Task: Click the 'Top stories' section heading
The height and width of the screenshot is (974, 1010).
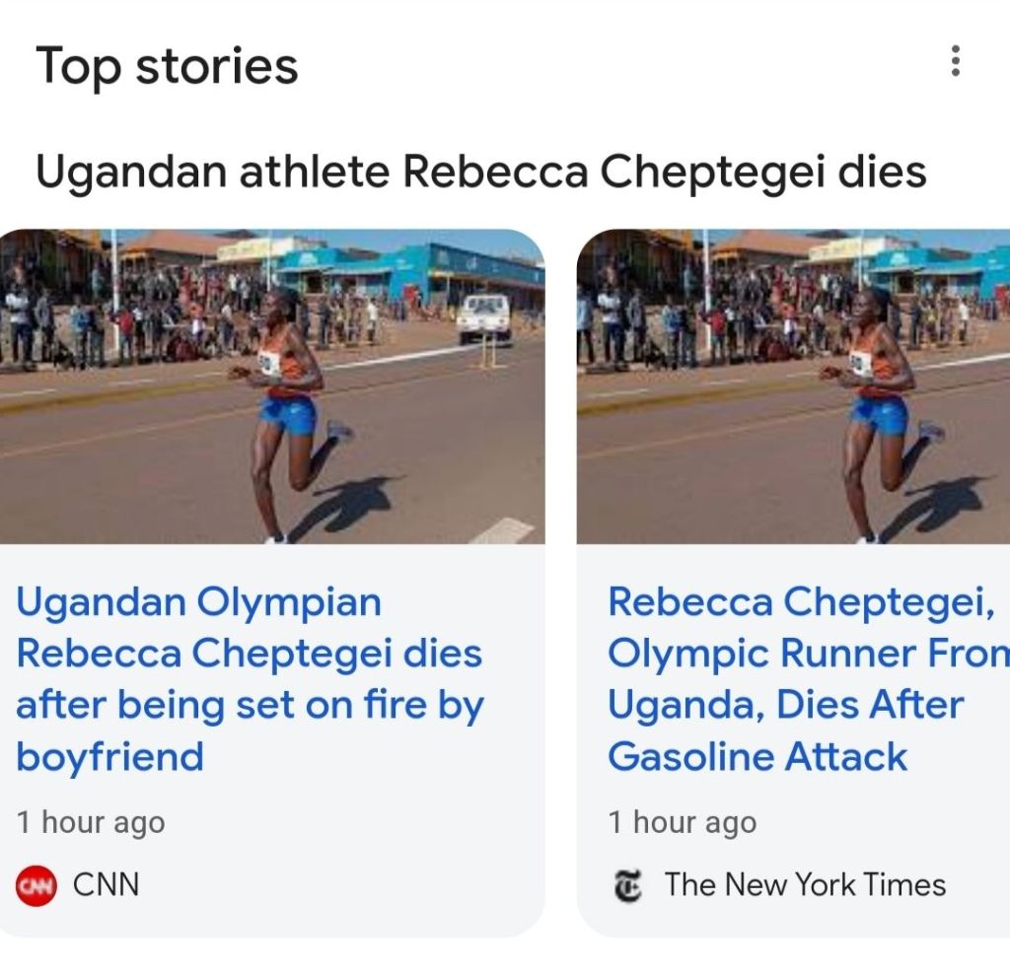Action: [x=167, y=67]
